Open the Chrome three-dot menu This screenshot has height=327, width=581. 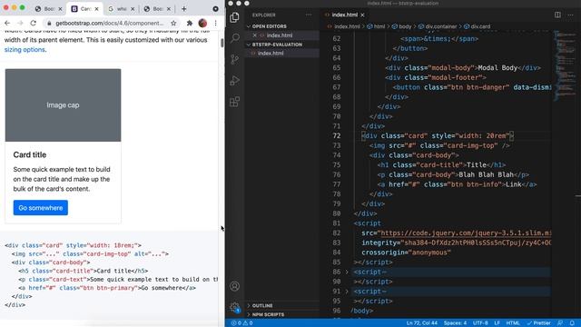click(x=216, y=23)
